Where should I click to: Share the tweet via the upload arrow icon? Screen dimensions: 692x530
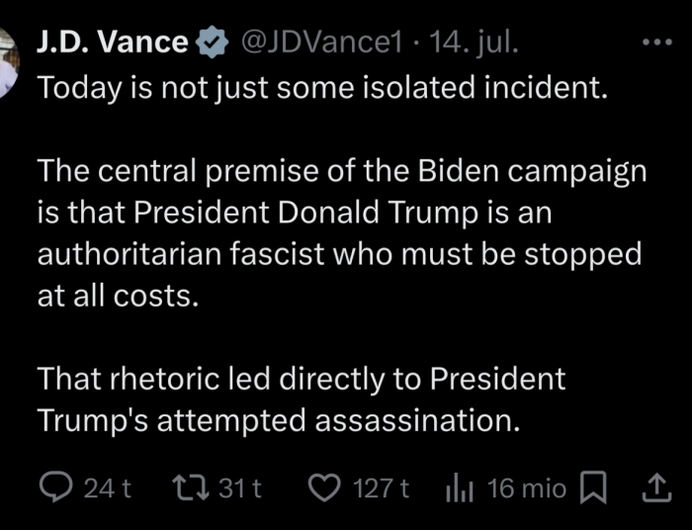[655, 487]
